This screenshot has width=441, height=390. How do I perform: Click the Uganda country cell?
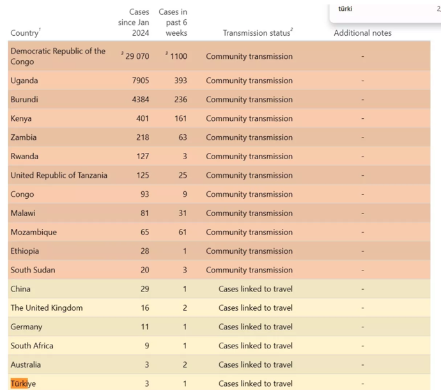pyautogui.click(x=24, y=81)
